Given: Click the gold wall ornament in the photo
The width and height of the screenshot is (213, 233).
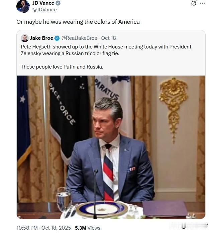Looking at the screenshot, I should tap(173, 104).
